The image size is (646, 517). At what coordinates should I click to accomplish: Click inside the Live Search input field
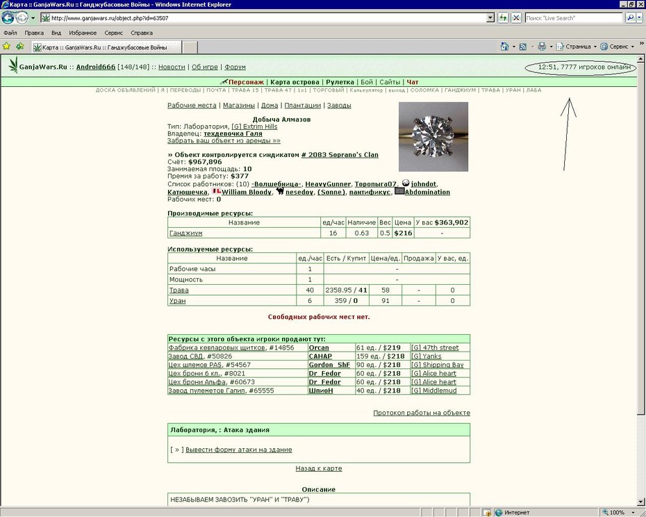(574, 18)
